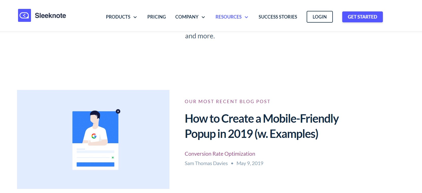Click the LOGIN button
The height and width of the screenshot is (193, 422).
point(320,17)
